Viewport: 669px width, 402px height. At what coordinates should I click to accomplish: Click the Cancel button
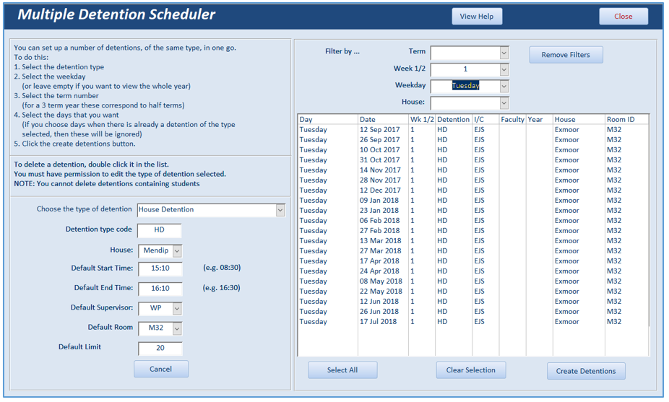tap(161, 370)
